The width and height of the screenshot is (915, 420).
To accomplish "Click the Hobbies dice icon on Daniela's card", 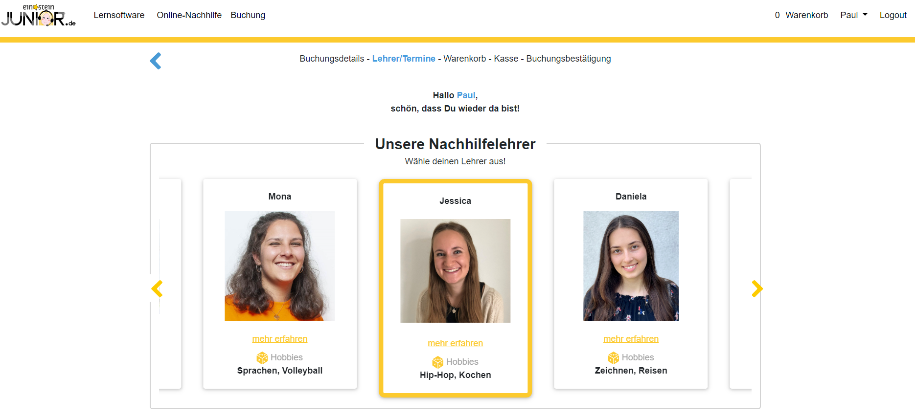I will (x=614, y=358).
